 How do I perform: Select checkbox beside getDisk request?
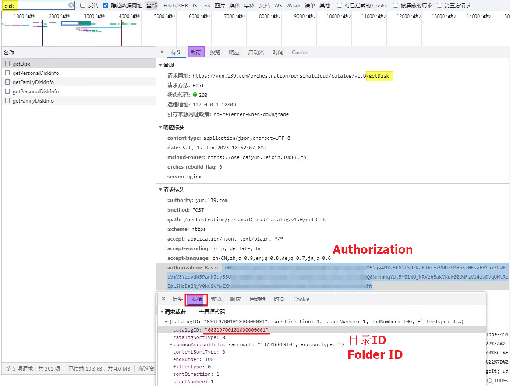pyautogui.click(x=7, y=64)
